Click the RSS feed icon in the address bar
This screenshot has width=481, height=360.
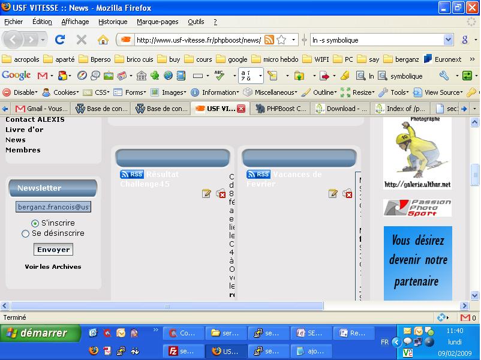(x=269, y=40)
